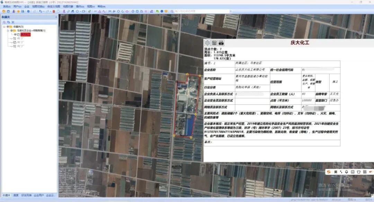Toggle visibility eye of 马宫社区企业 folder
This screenshot has height=202, width=374.
coord(11,30)
